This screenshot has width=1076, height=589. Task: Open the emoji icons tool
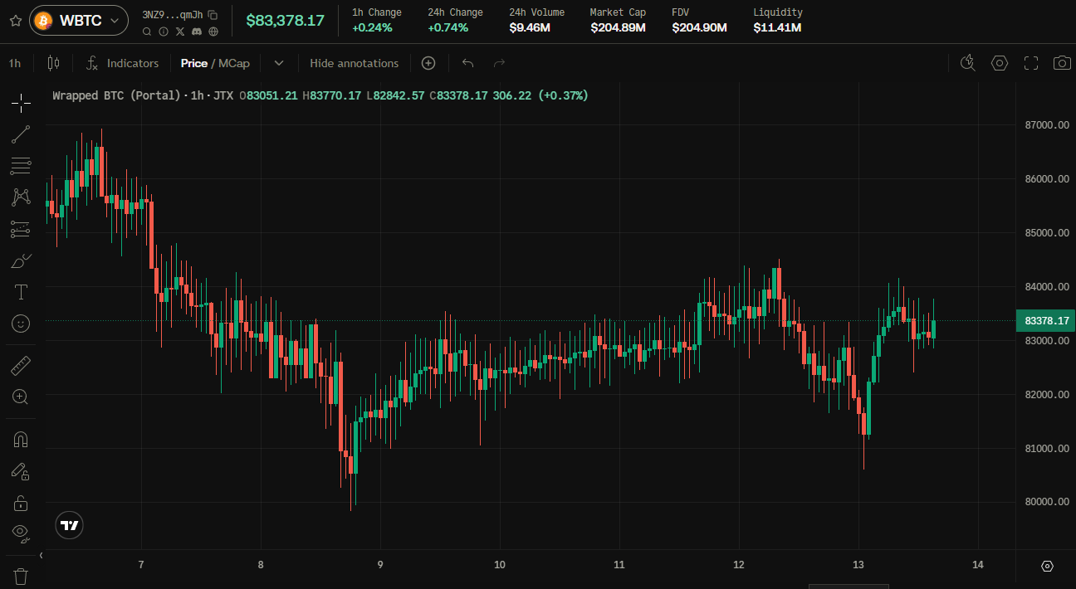21,324
